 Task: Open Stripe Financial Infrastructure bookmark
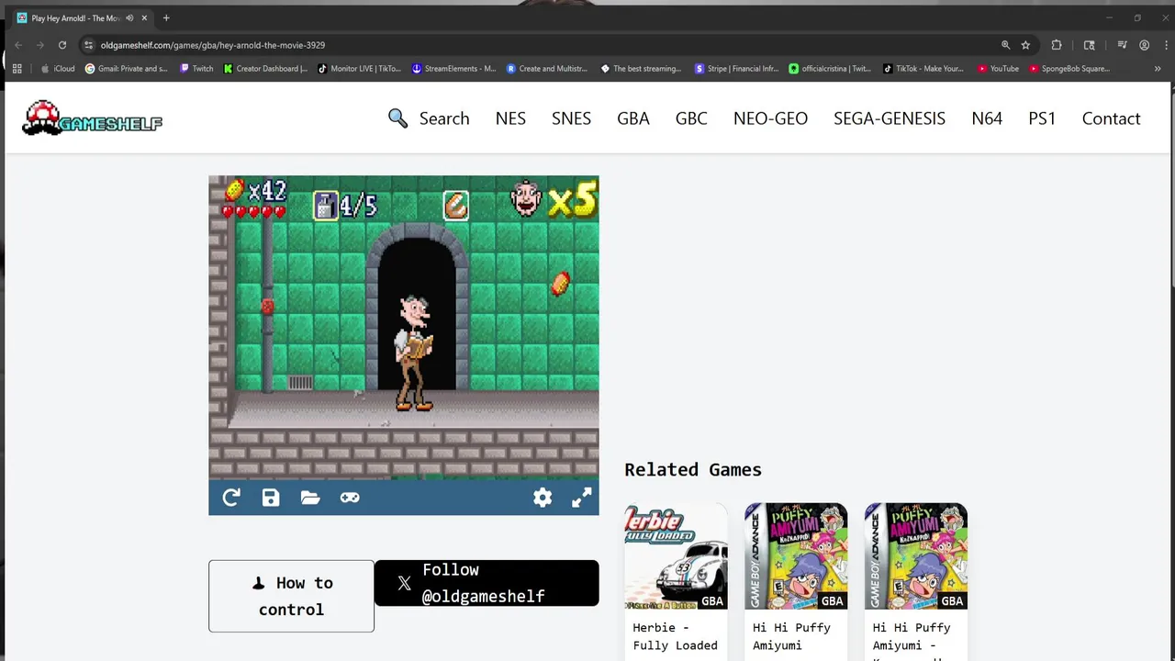(x=736, y=68)
